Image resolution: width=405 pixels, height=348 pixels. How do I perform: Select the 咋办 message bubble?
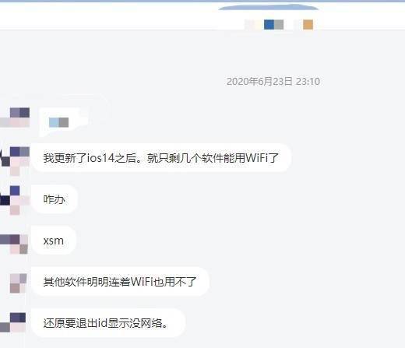tap(55, 199)
